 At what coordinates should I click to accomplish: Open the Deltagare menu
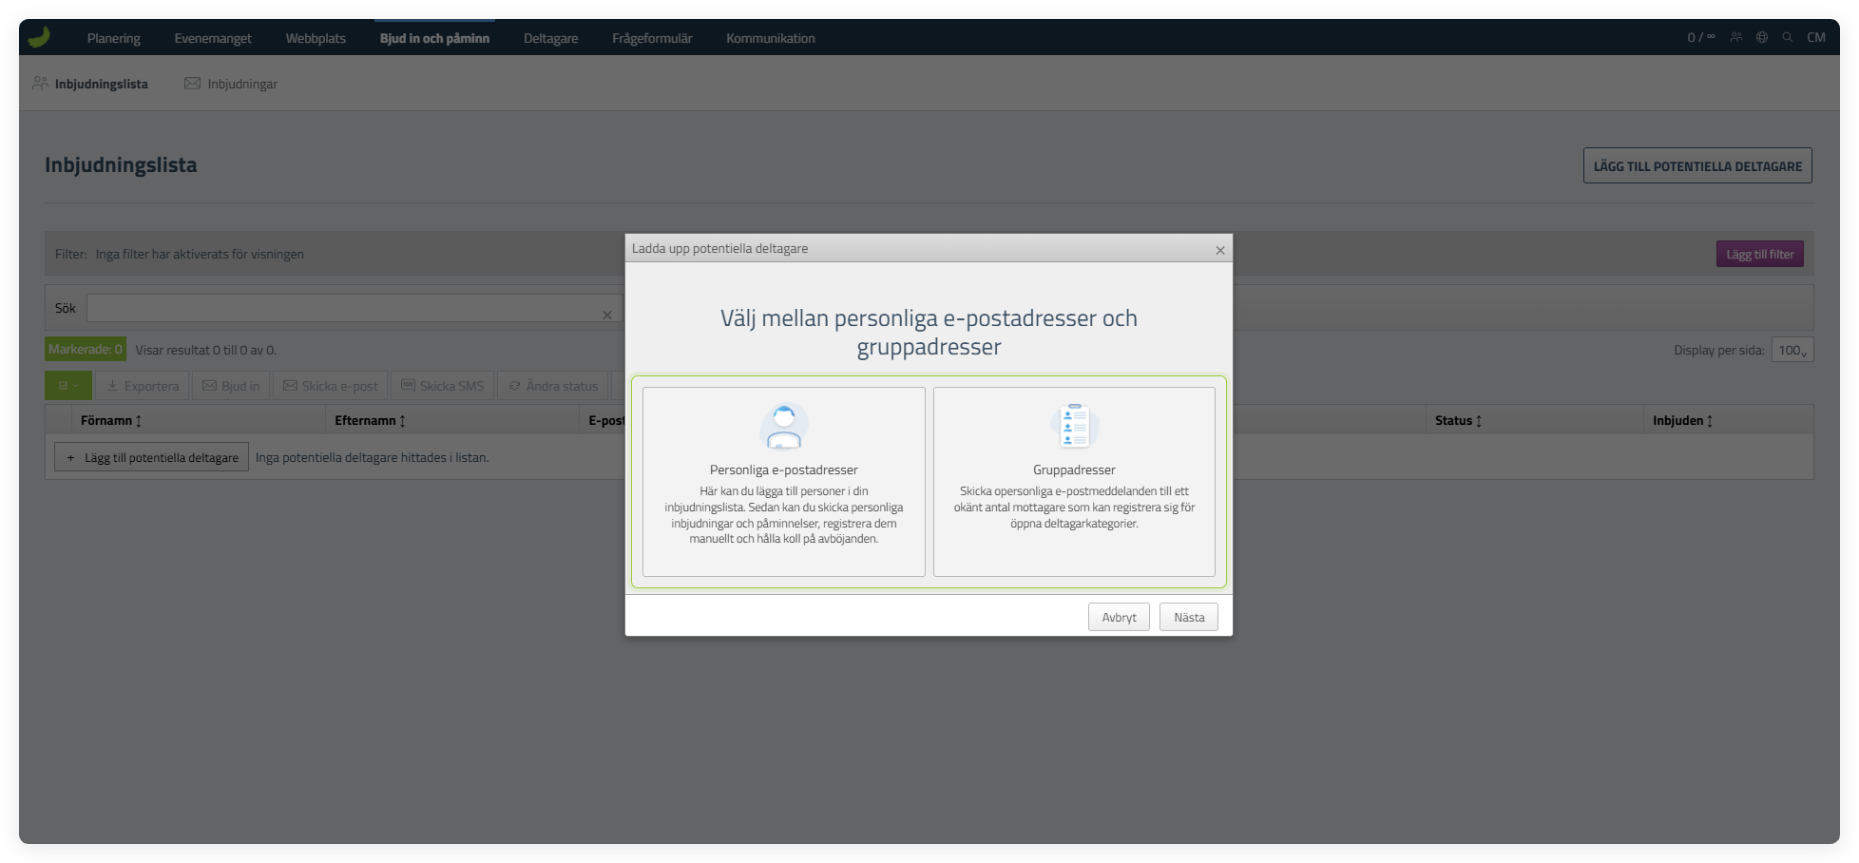[550, 38]
